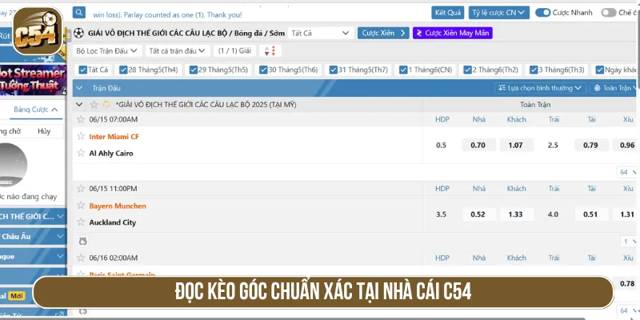Click the refresh icon beside the league header star
Screen dimensions: 640x320
106,105
